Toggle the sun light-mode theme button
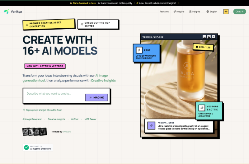The height and width of the screenshot is (164, 249). (226, 12)
